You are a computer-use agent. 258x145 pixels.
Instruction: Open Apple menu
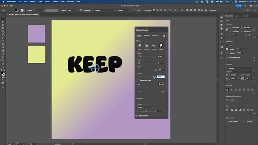(4, 2)
